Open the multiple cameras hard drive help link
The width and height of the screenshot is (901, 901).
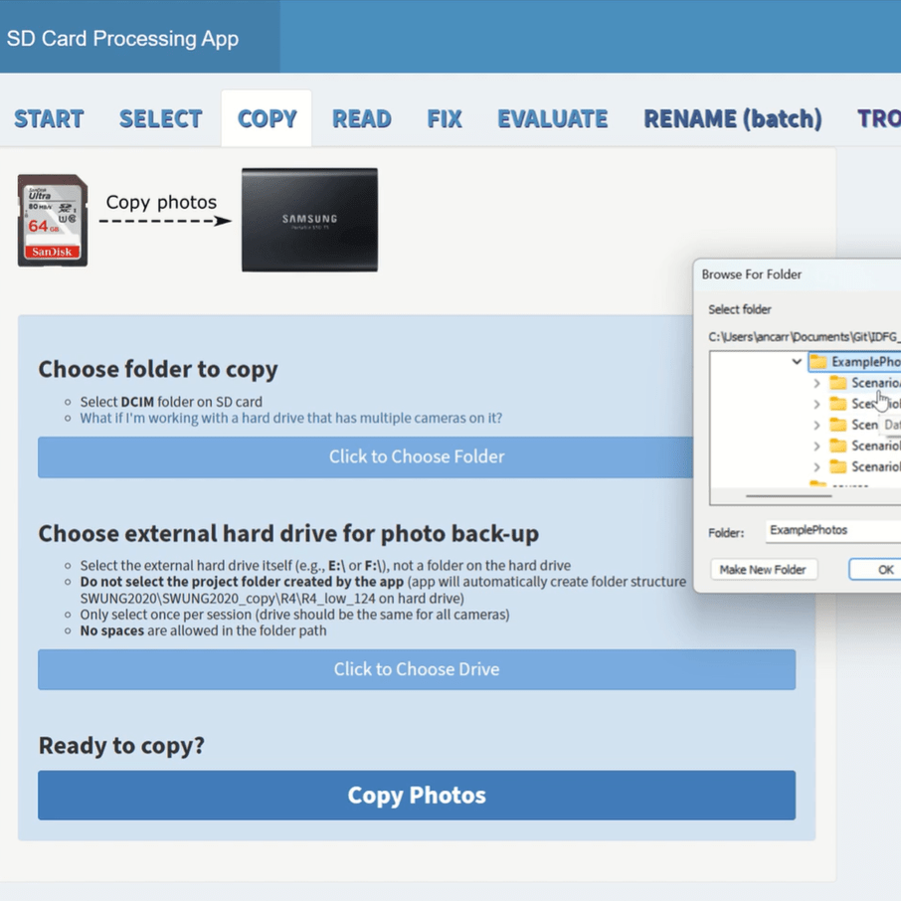click(x=290, y=418)
